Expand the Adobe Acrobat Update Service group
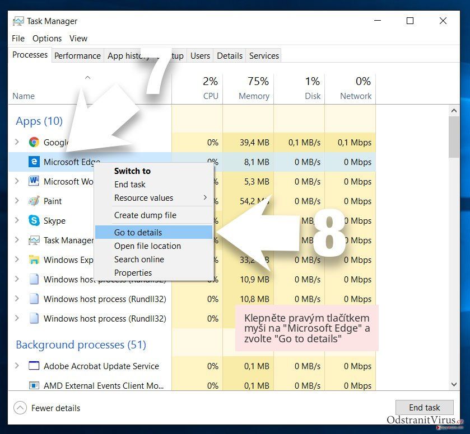The height and width of the screenshot is (434, 470). (17, 365)
